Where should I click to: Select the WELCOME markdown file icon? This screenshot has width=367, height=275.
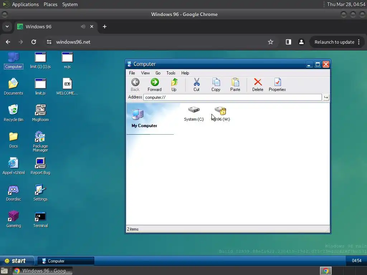[x=67, y=87]
